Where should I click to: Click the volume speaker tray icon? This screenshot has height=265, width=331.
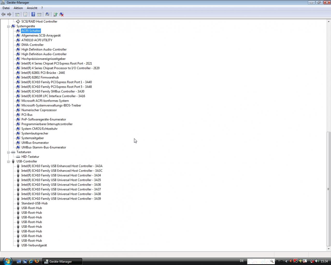[317, 261]
